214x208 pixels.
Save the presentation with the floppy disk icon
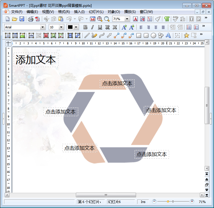(x=22, y=19)
